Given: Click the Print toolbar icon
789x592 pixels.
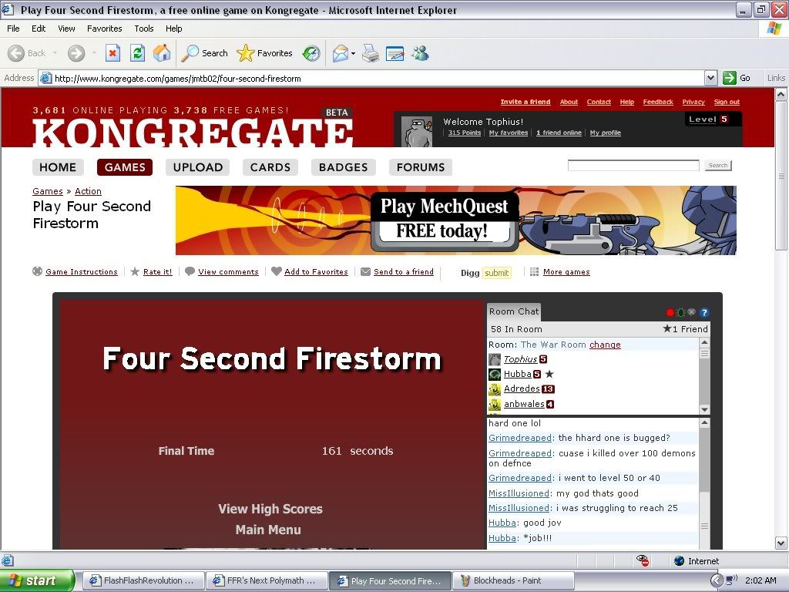Looking at the screenshot, I should click(371, 53).
